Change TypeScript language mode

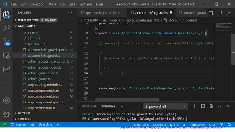point(197,125)
